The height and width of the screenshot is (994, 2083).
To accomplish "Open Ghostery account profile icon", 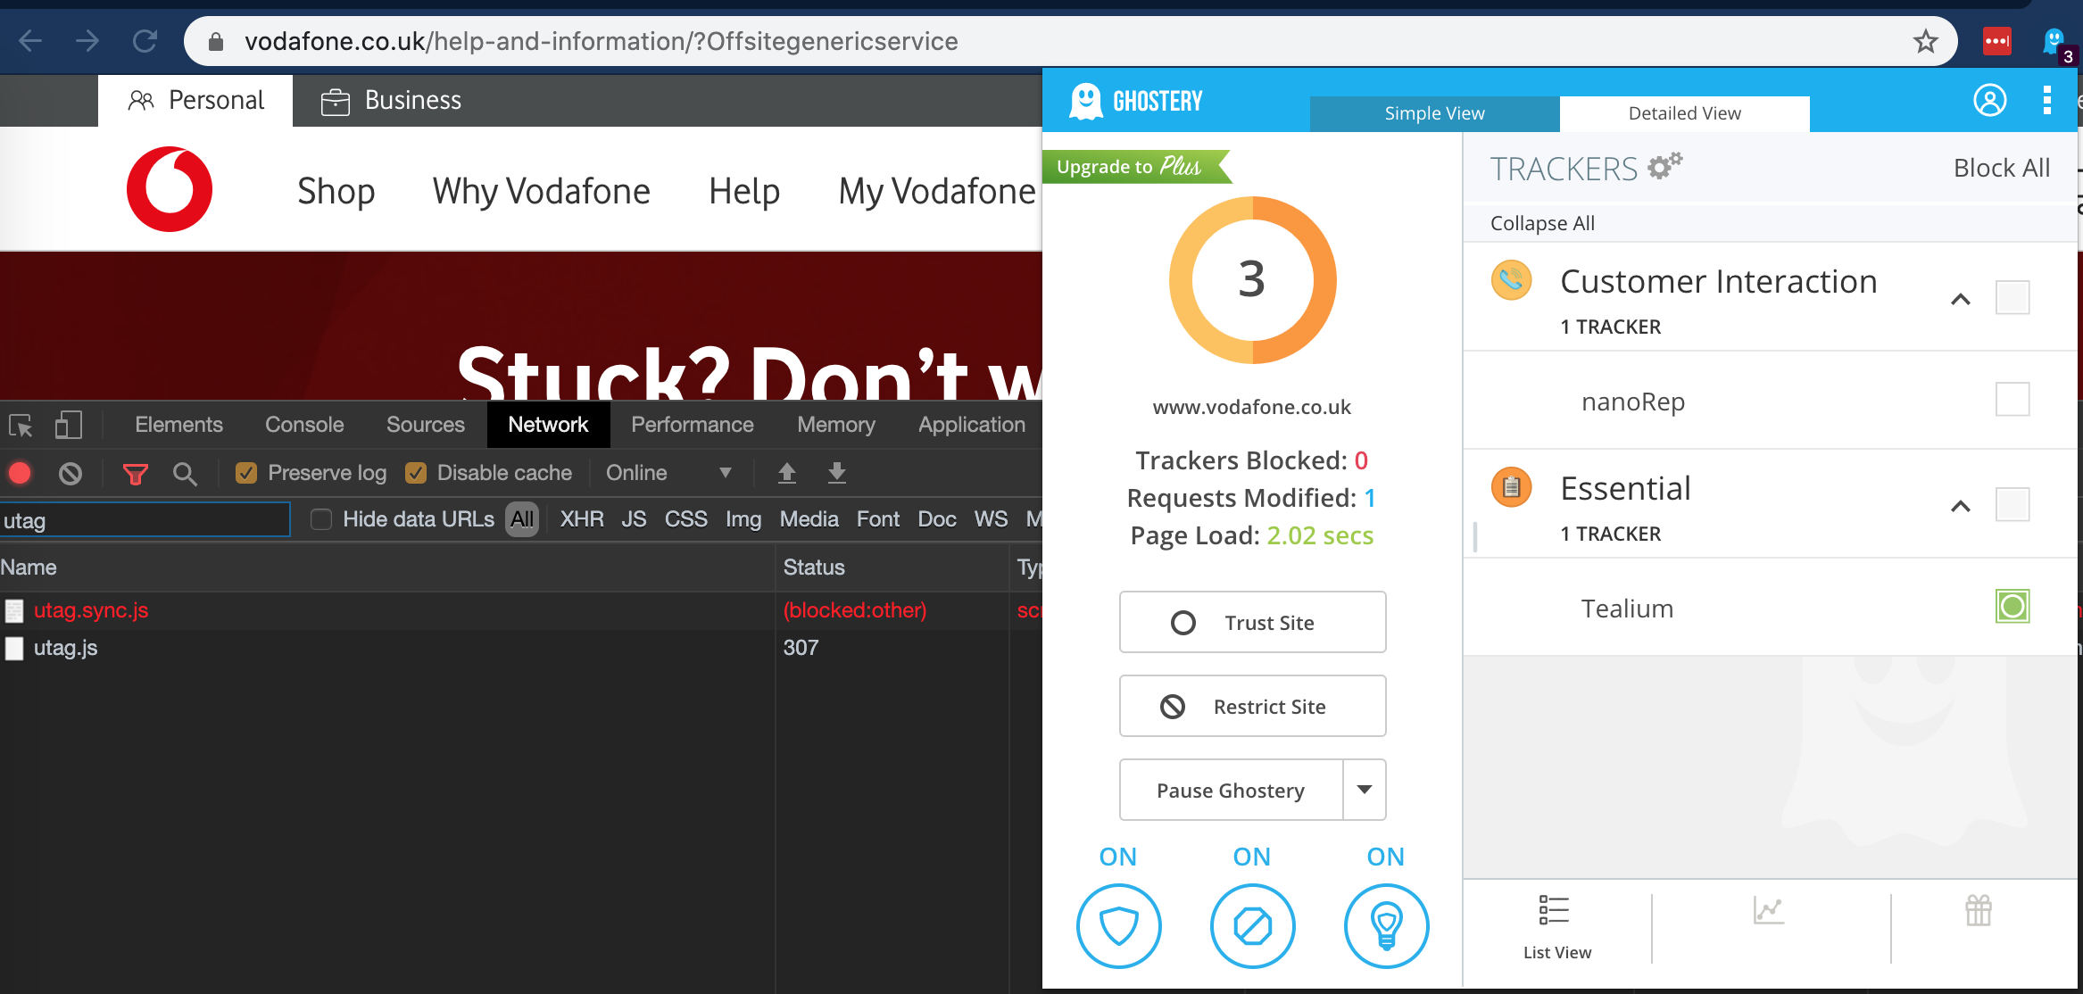I will click(1989, 100).
